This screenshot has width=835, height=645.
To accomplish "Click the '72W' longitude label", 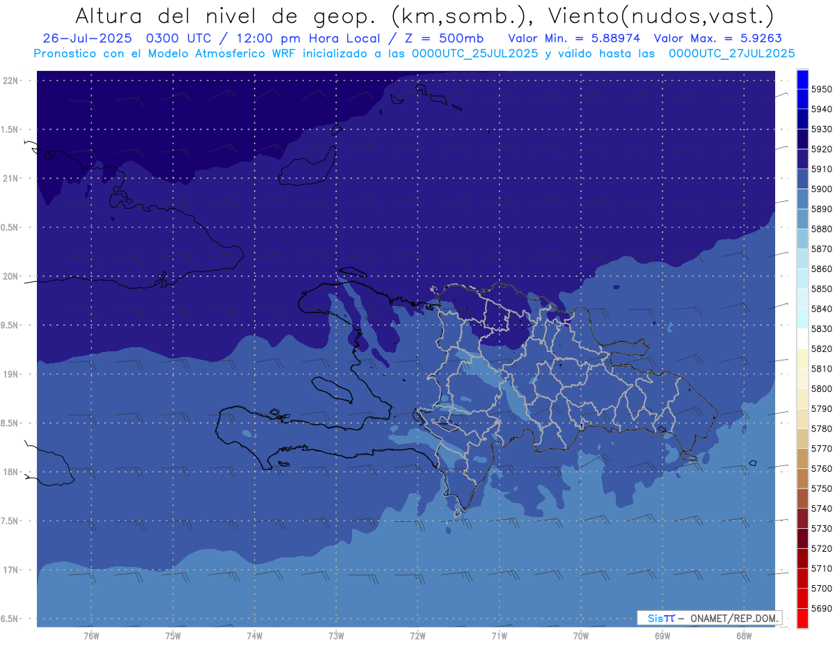I will (x=418, y=636).
